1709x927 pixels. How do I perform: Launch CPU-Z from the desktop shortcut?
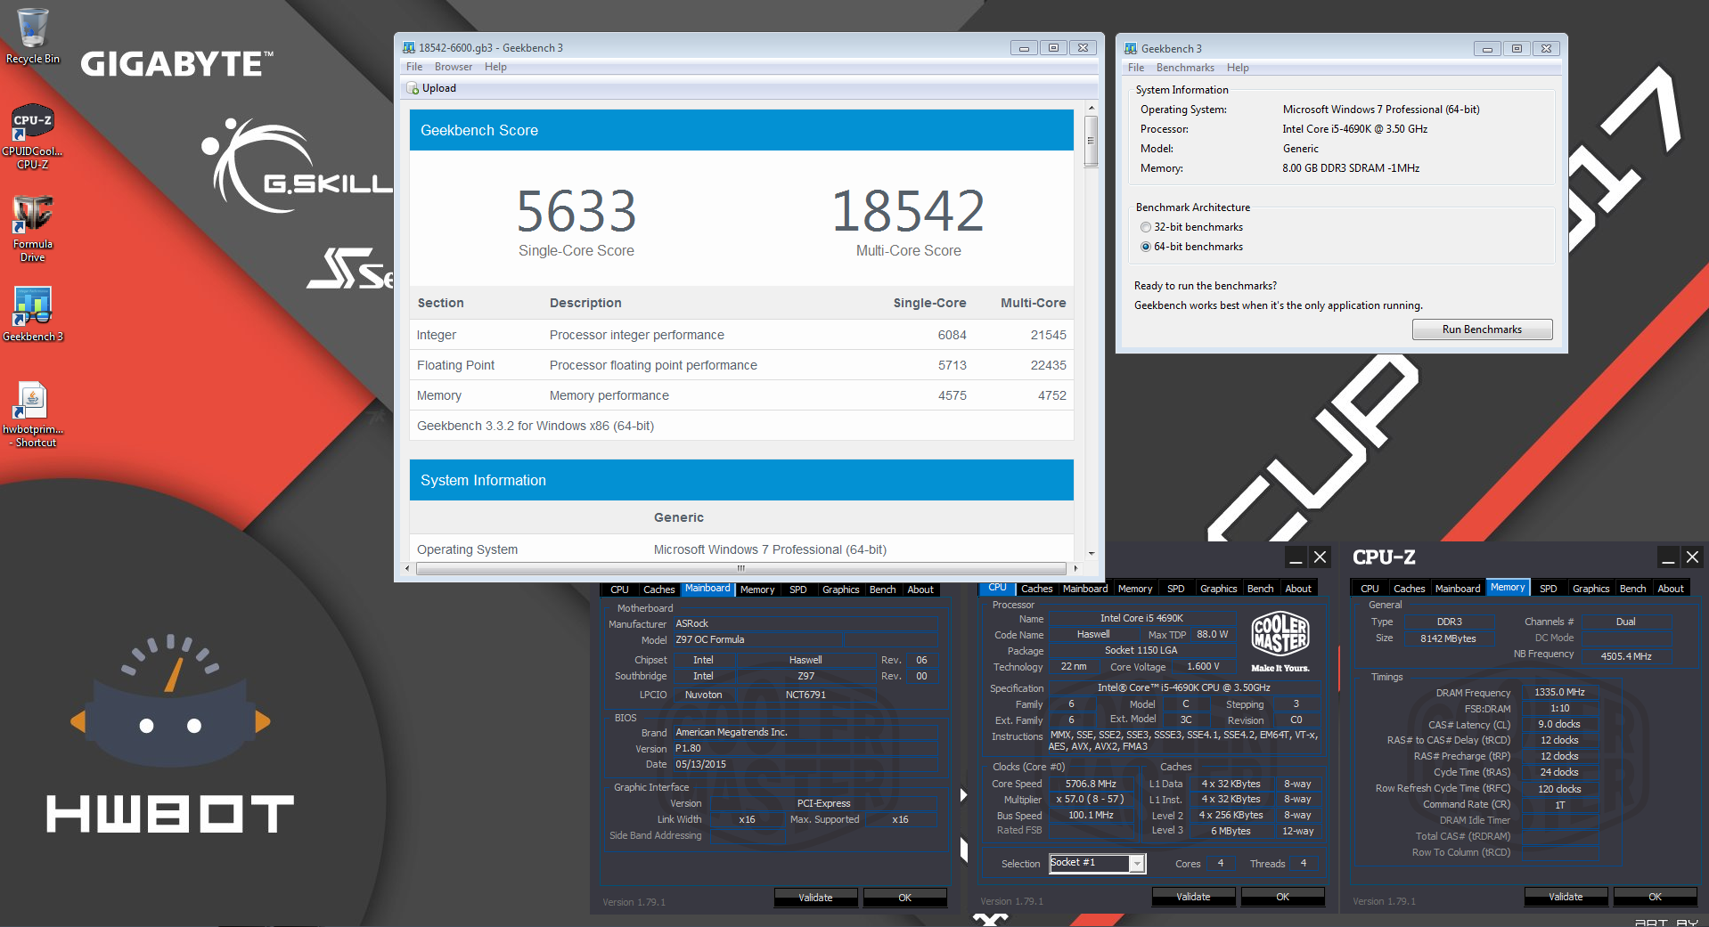coord(32,136)
